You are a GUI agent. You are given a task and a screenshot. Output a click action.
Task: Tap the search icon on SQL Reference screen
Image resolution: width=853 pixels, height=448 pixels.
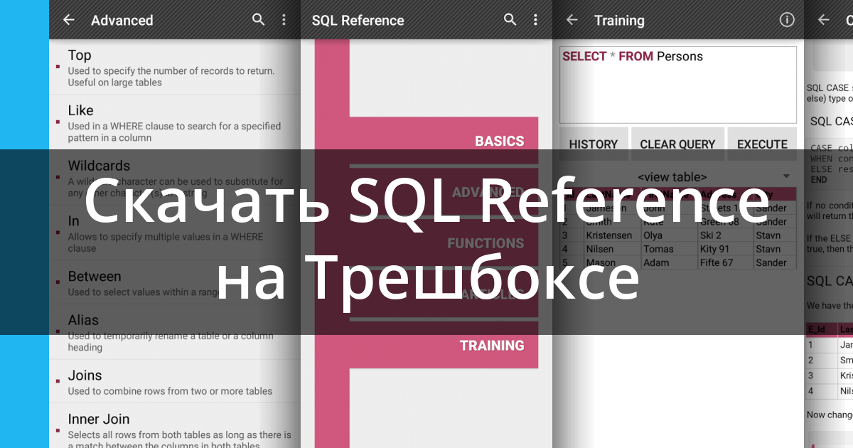pyautogui.click(x=510, y=20)
